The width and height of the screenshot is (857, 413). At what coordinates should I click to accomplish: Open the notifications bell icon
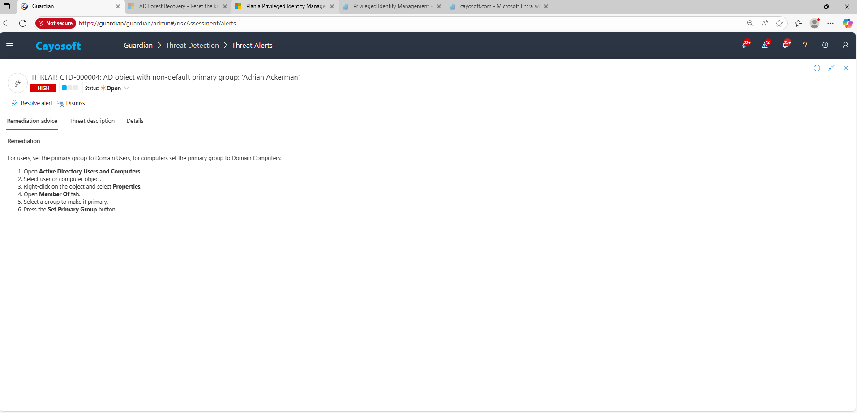[x=785, y=45]
